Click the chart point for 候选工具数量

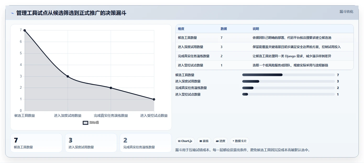[x=25, y=30]
